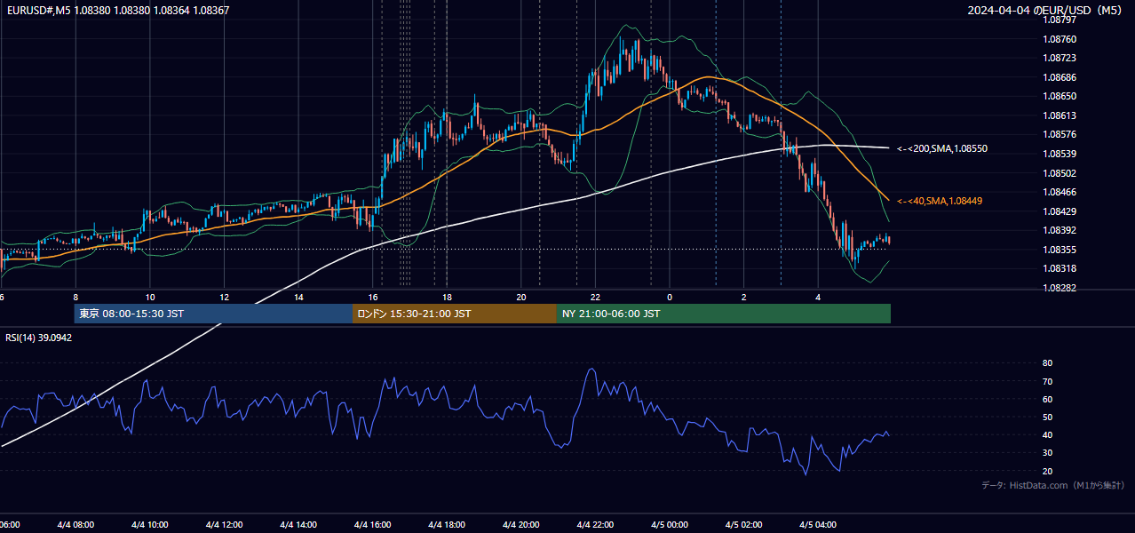Screen dimensions: 1135x533
Task: Click price level 1.08613 on the price axis
Action: (1059, 115)
